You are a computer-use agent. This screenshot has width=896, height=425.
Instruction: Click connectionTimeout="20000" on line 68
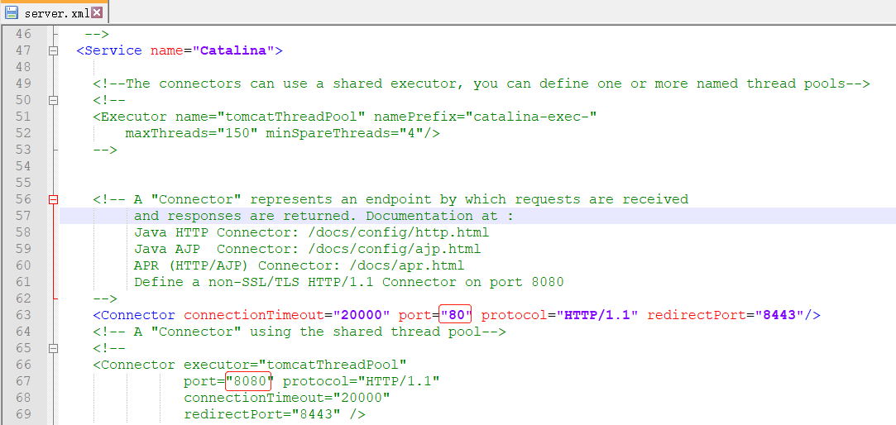coord(287,399)
